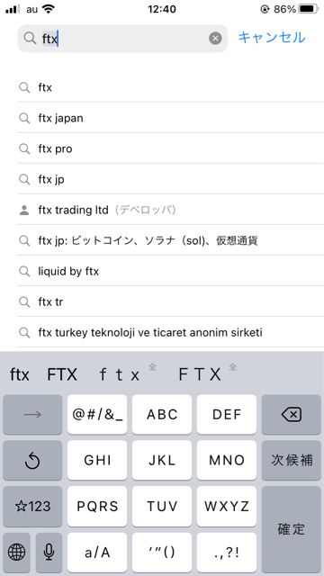Tap the microphone dictation icon
Image resolution: width=324 pixels, height=576 pixels.
(x=49, y=552)
